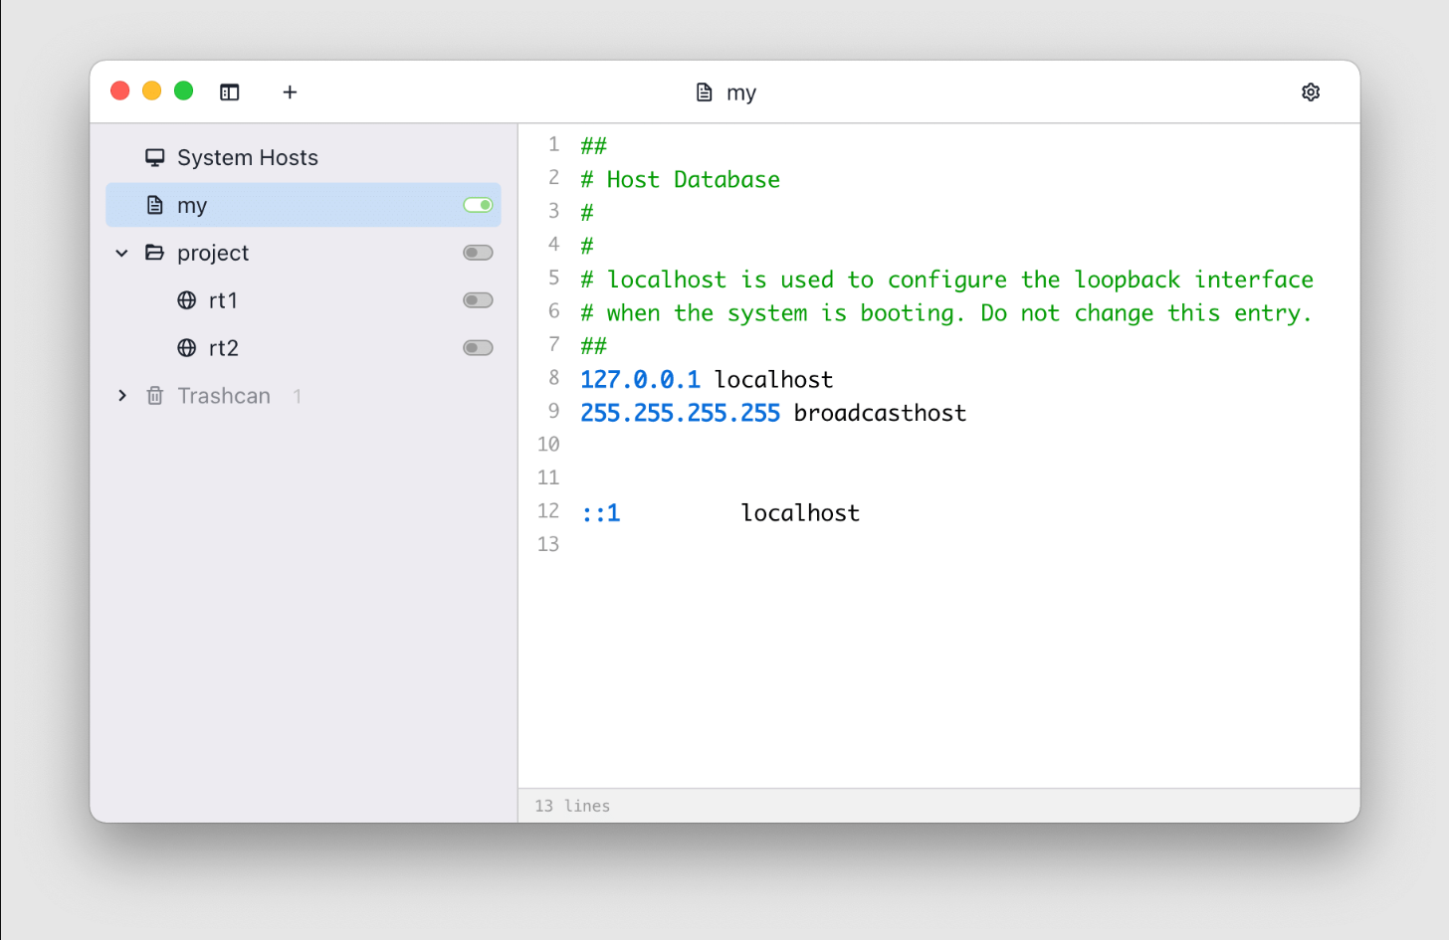This screenshot has height=940, width=1449.
Task: Click the 13 lines status bar text
Action: point(571,806)
